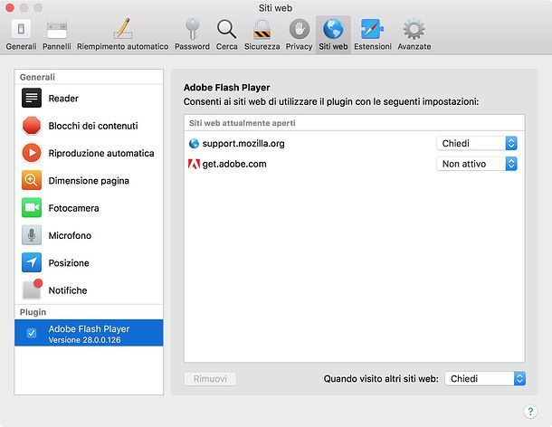Click the Riproduzione automatica play icon
Image resolution: width=552 pixels, height=427 pixels.
32,153
